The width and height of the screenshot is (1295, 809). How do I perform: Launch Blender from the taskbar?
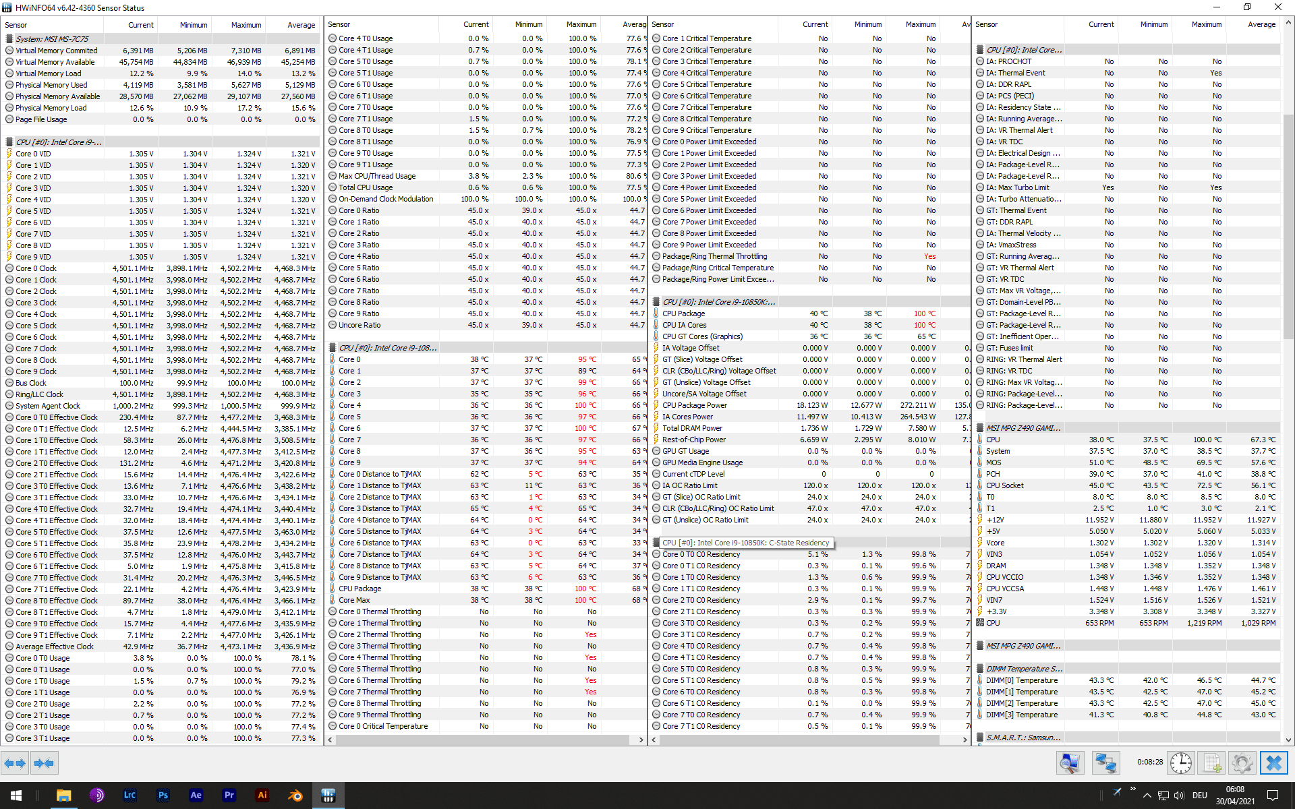[295, 796]
